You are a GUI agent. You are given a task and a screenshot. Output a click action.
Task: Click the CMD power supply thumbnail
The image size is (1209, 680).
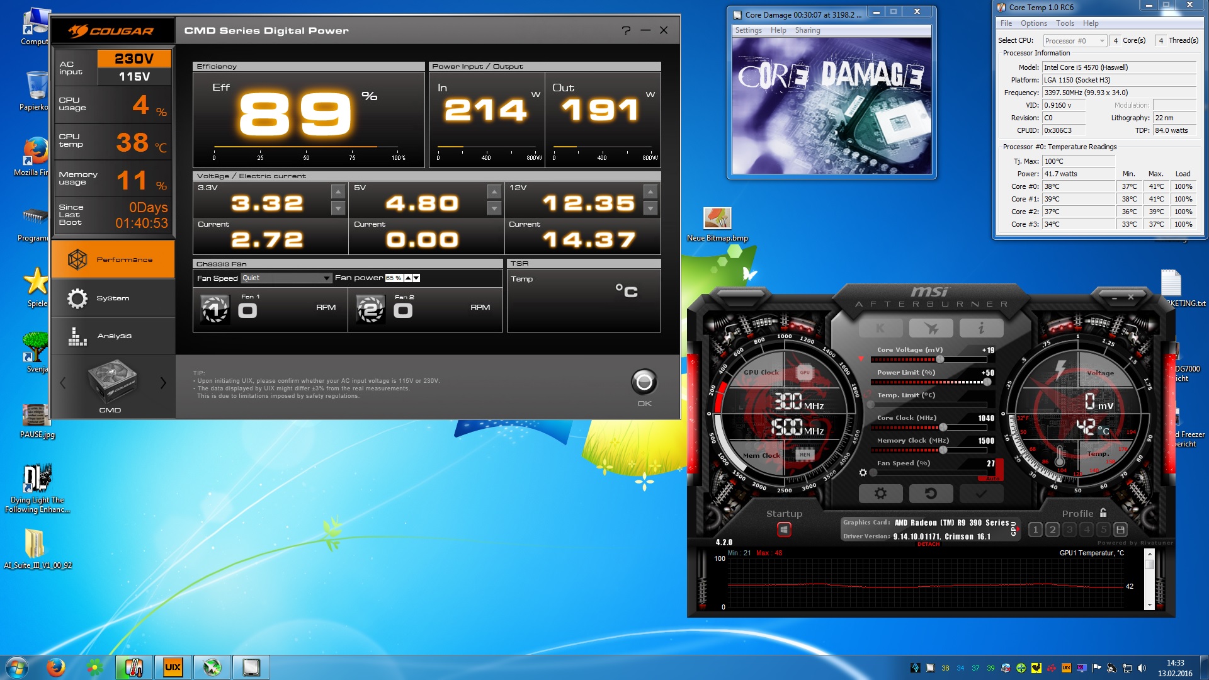coord(112,382)
